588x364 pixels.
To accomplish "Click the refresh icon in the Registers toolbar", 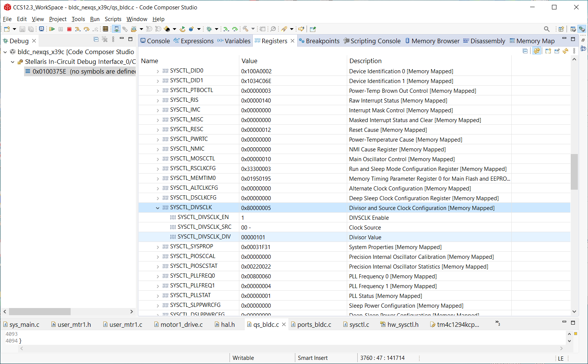I will tap(565, 51).
